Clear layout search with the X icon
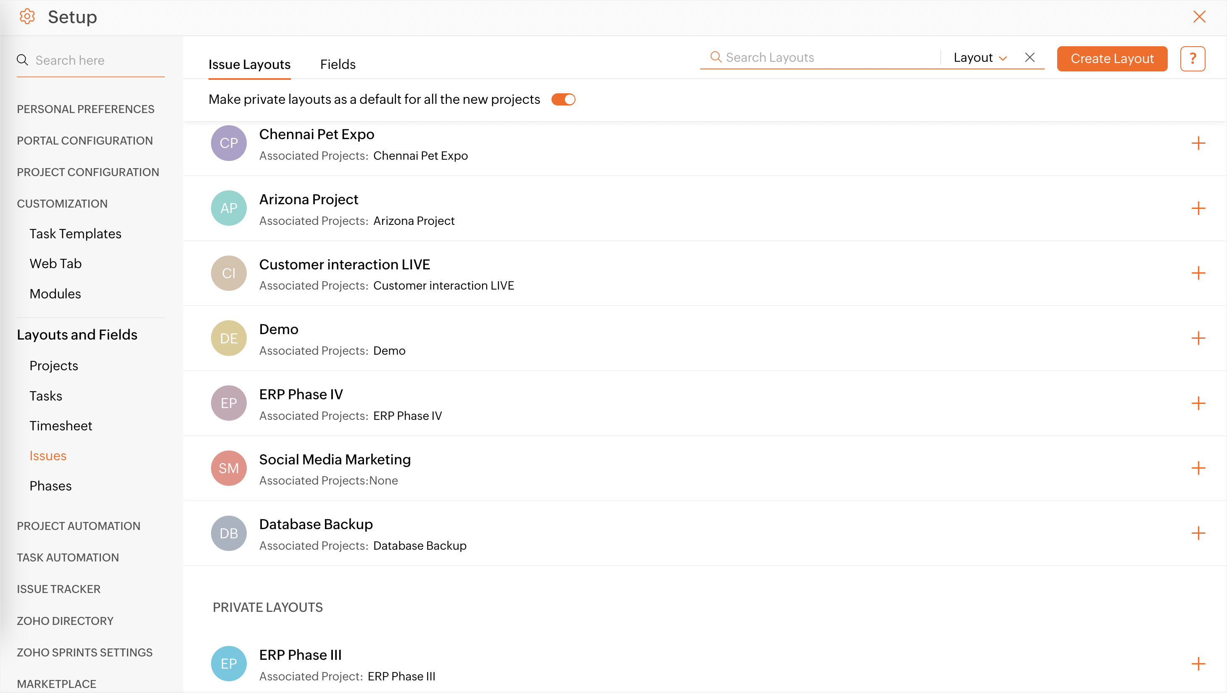The height and width of the screenshot is (693, 1227). (1029, 58)
